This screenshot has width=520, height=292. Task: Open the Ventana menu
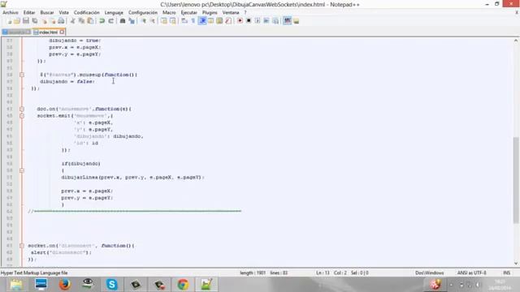pos(231,13)
